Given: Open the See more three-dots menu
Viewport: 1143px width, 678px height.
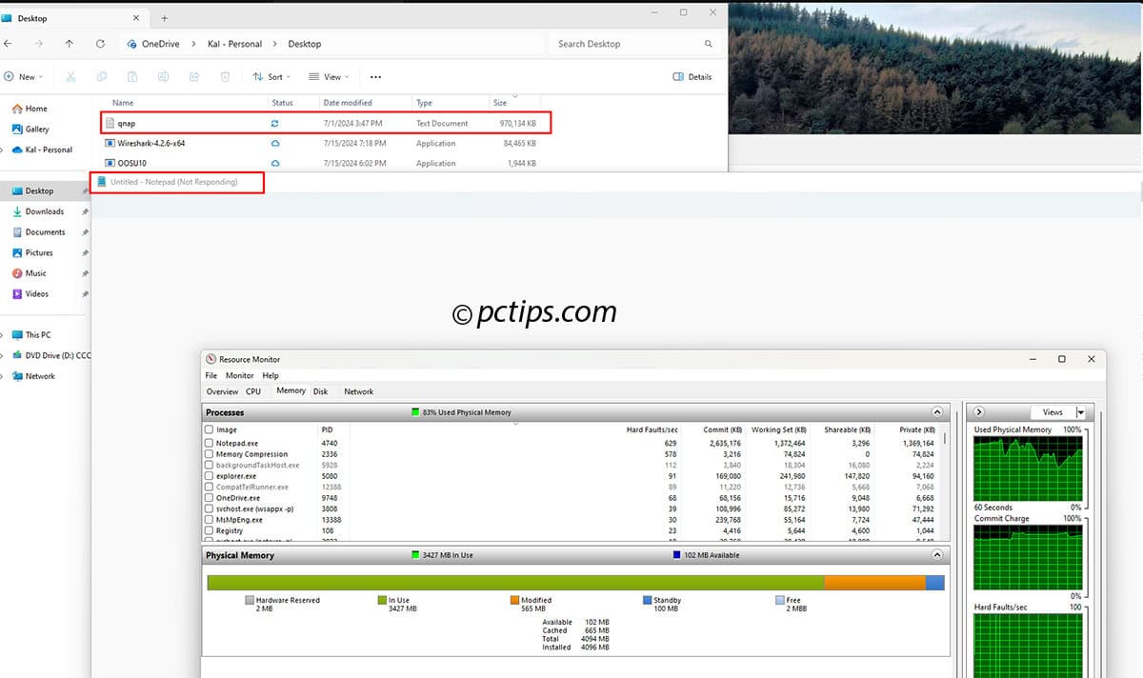Looking at the screenshot, I should [375, 77].
